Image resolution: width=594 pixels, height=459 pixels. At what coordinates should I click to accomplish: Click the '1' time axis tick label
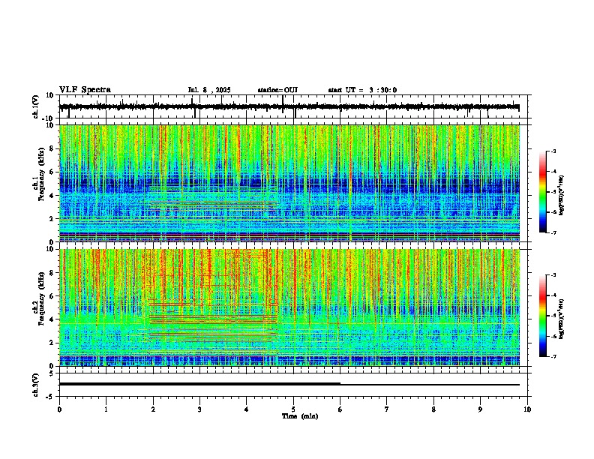(106, 409)
